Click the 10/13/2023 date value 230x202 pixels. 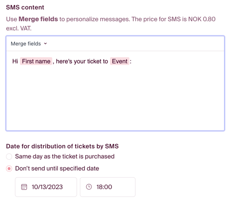pos(47,187)
